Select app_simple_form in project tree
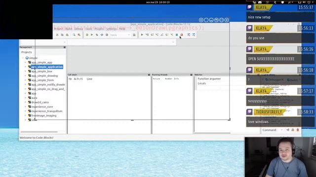 click(x=42, y=80)
